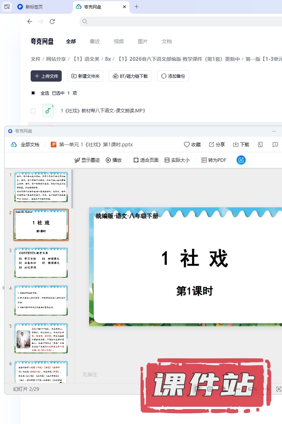Viewport: 282px width, 424px height.
Task: Start the slideshow with 播放
Action: (114, 160)
